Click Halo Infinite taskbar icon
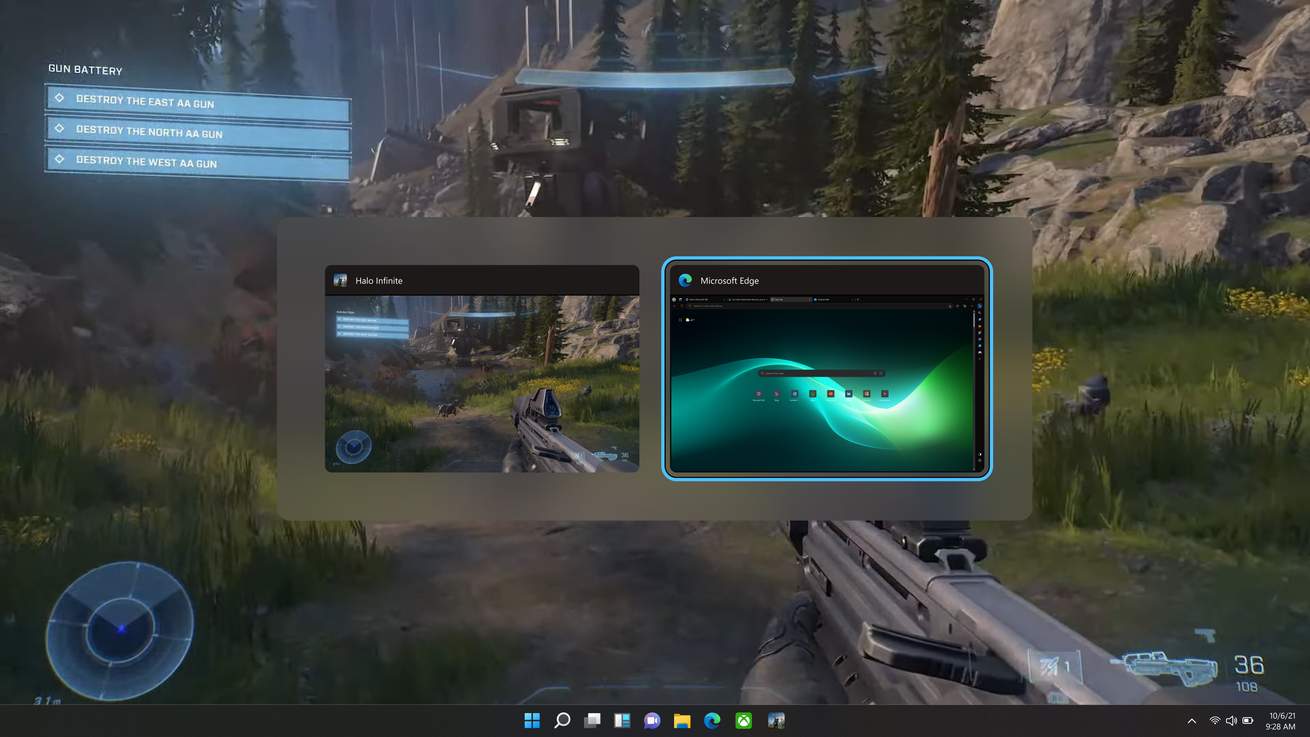The image size is (1310, 737). [x=776, y=720]
